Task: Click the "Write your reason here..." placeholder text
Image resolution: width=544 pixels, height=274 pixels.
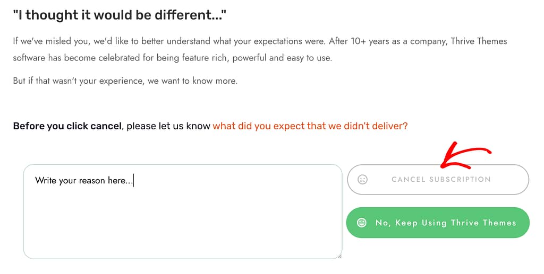Action: point(84,181)
